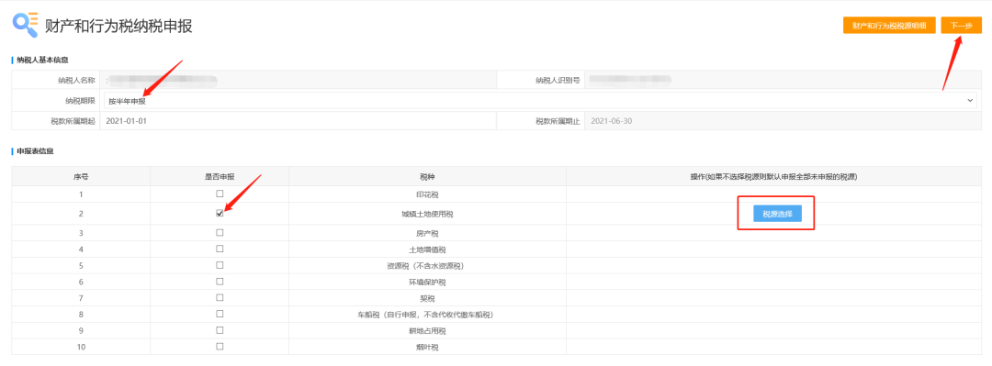Screen dimensions: 992x366
Task: Click the 环境保护税 text
Action: (427, 282)
